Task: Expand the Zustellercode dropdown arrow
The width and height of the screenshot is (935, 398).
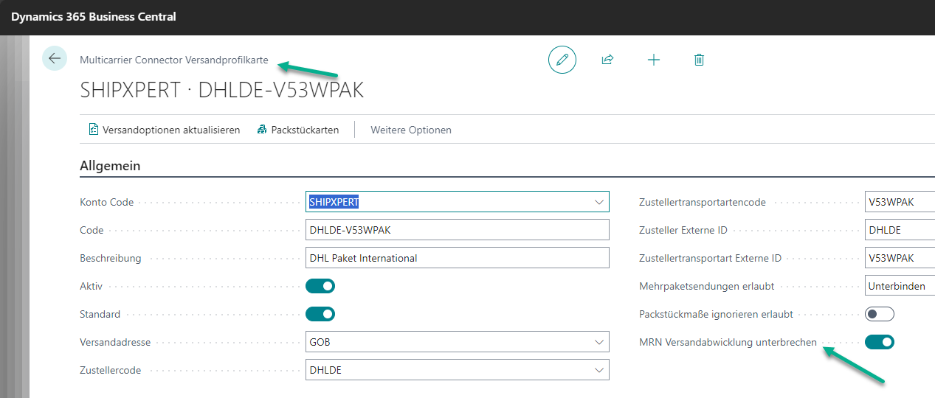Action: 598,370
